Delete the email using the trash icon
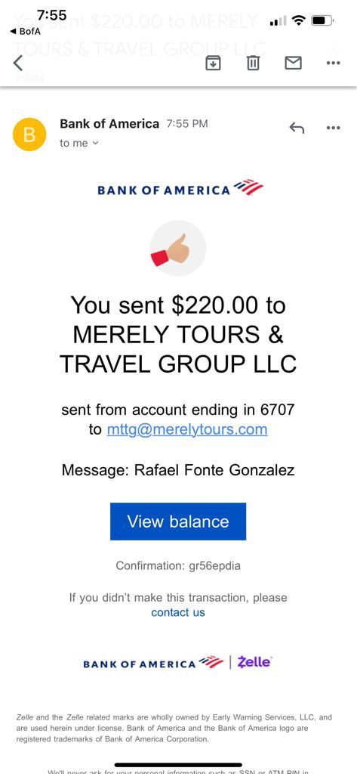357x774 pixels. 253,63
